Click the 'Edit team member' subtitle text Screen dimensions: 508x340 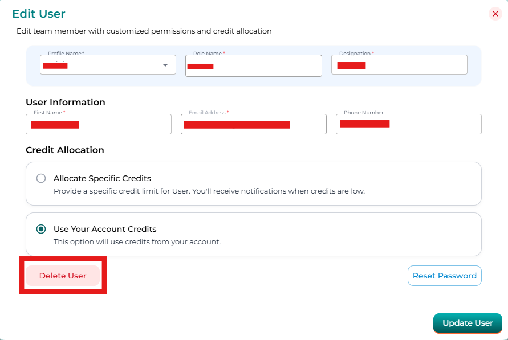coord(144,31)
